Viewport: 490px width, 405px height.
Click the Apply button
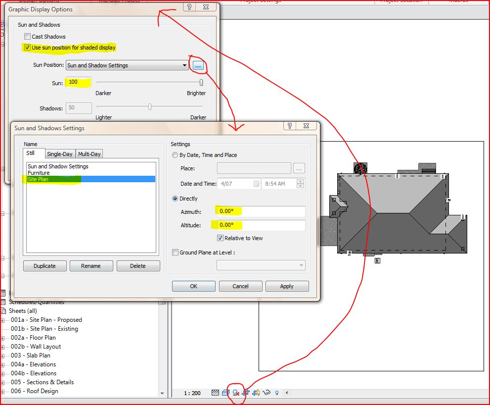(x=287, y=286)
